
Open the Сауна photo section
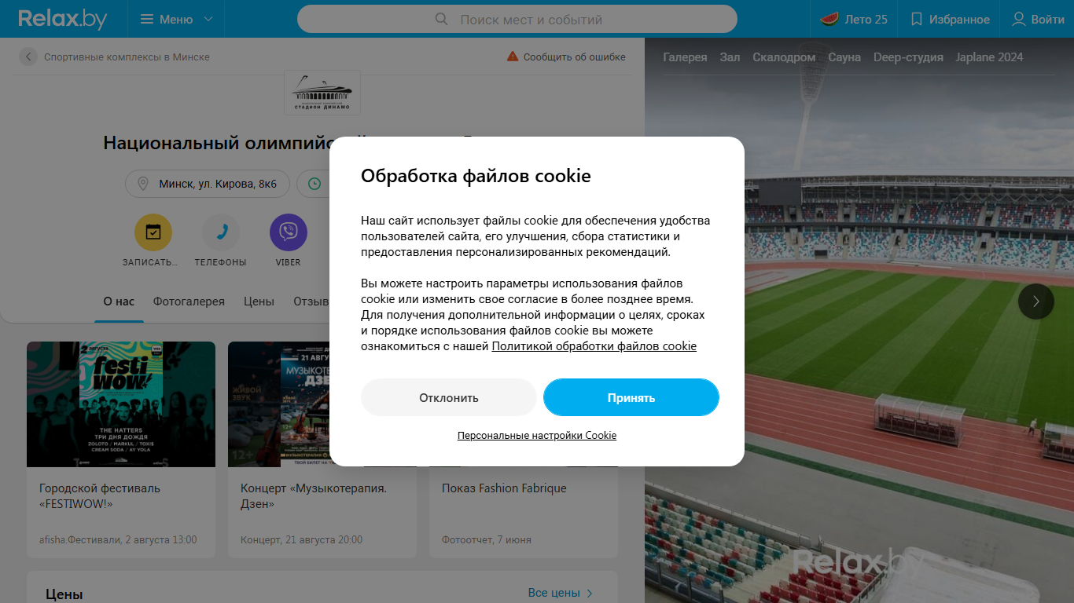[x=844, y=57]
